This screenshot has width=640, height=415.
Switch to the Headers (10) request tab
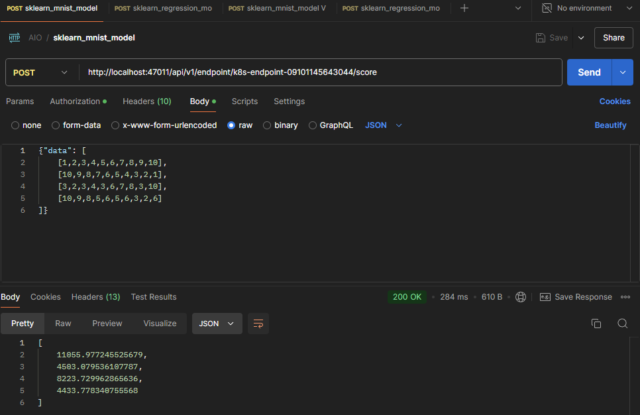coord(146,101)
